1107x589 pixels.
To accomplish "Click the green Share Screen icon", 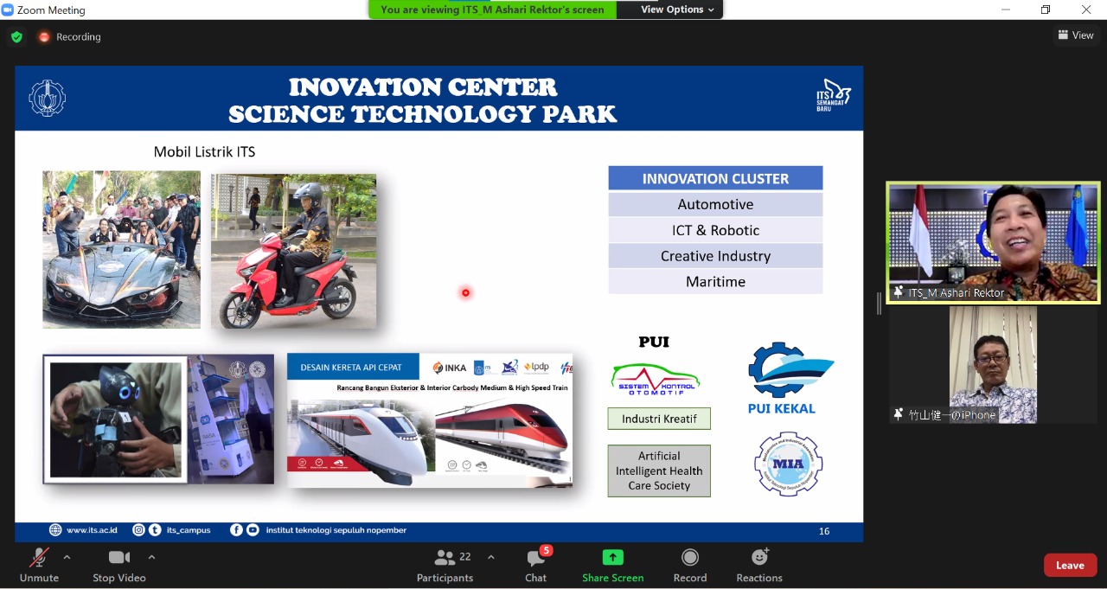I will (612, 558).
